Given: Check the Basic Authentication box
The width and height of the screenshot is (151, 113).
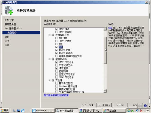Looking at the screenshot, I should 56,83.
